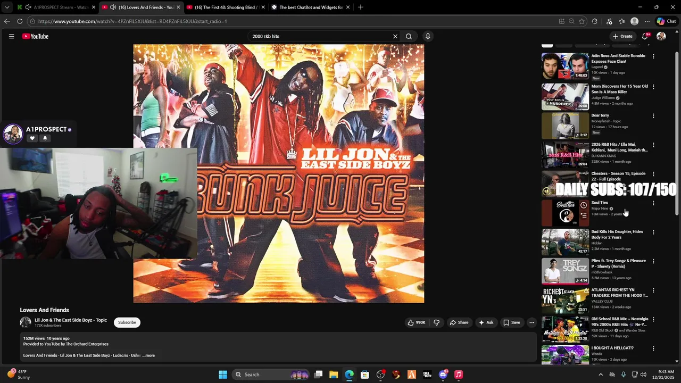Like the video with thumbs up
This screenshot has height=383, width=681.
[x=417, y=322]
